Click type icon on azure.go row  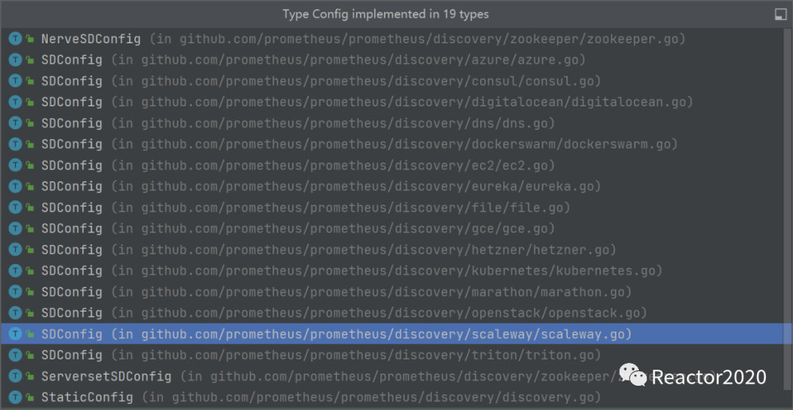(15, 59)
